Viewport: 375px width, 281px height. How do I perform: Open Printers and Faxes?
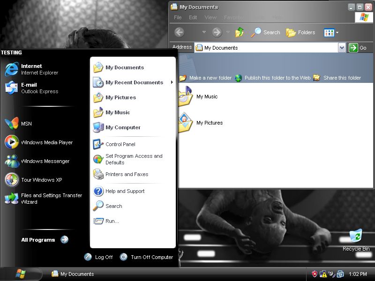click(121, 174)
